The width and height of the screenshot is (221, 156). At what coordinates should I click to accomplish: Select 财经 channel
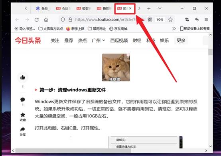(x=137, y=40)
